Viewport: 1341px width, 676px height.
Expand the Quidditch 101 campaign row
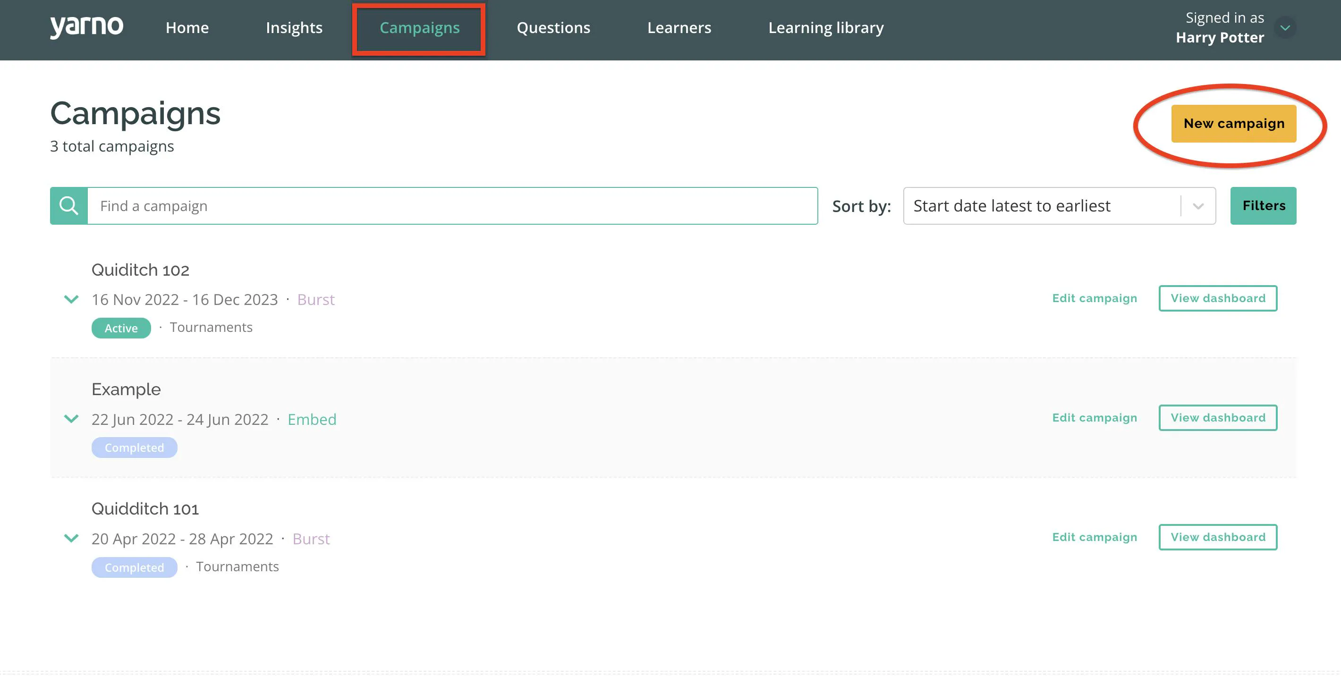pos(71,538)
